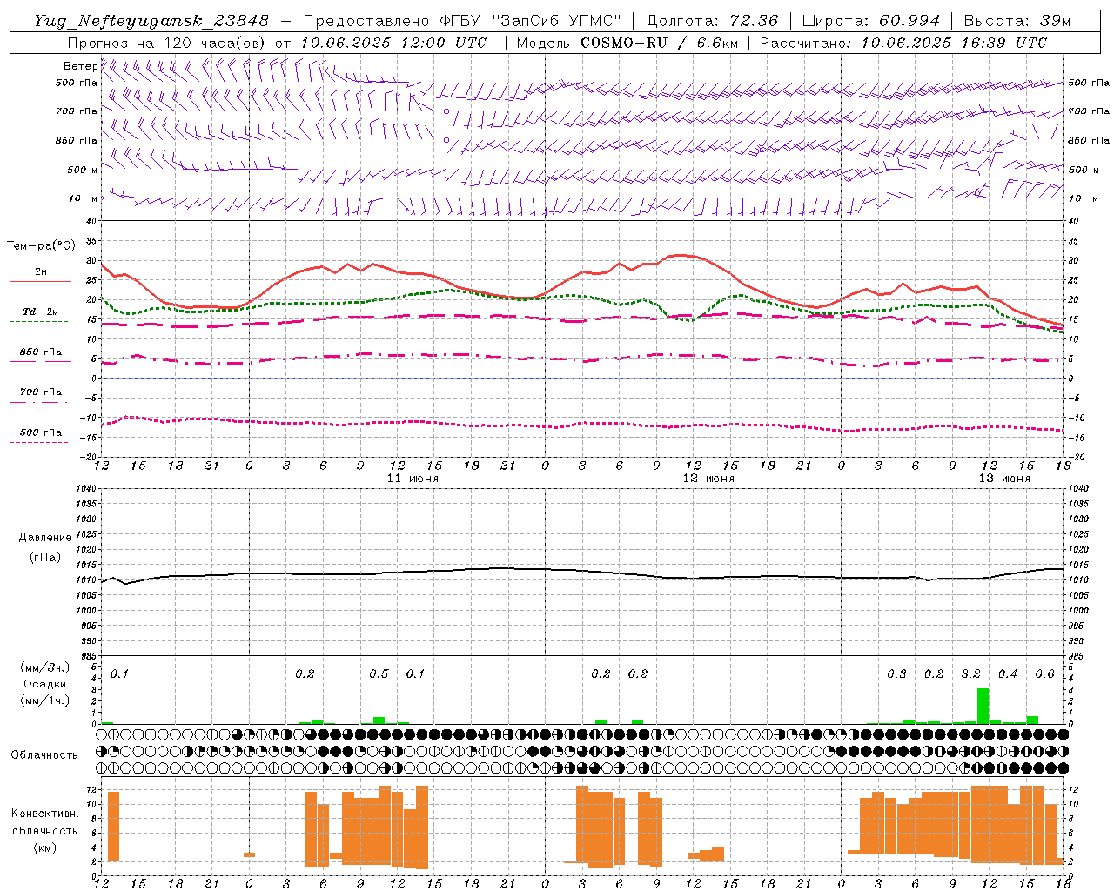Click the '(мм/3ч.)' precipitation unit label
Viewport: 1114px width, 891px height.
[45, 667]
